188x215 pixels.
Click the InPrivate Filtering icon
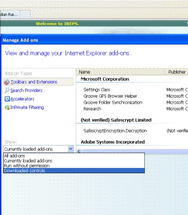[x=7, y=107]
